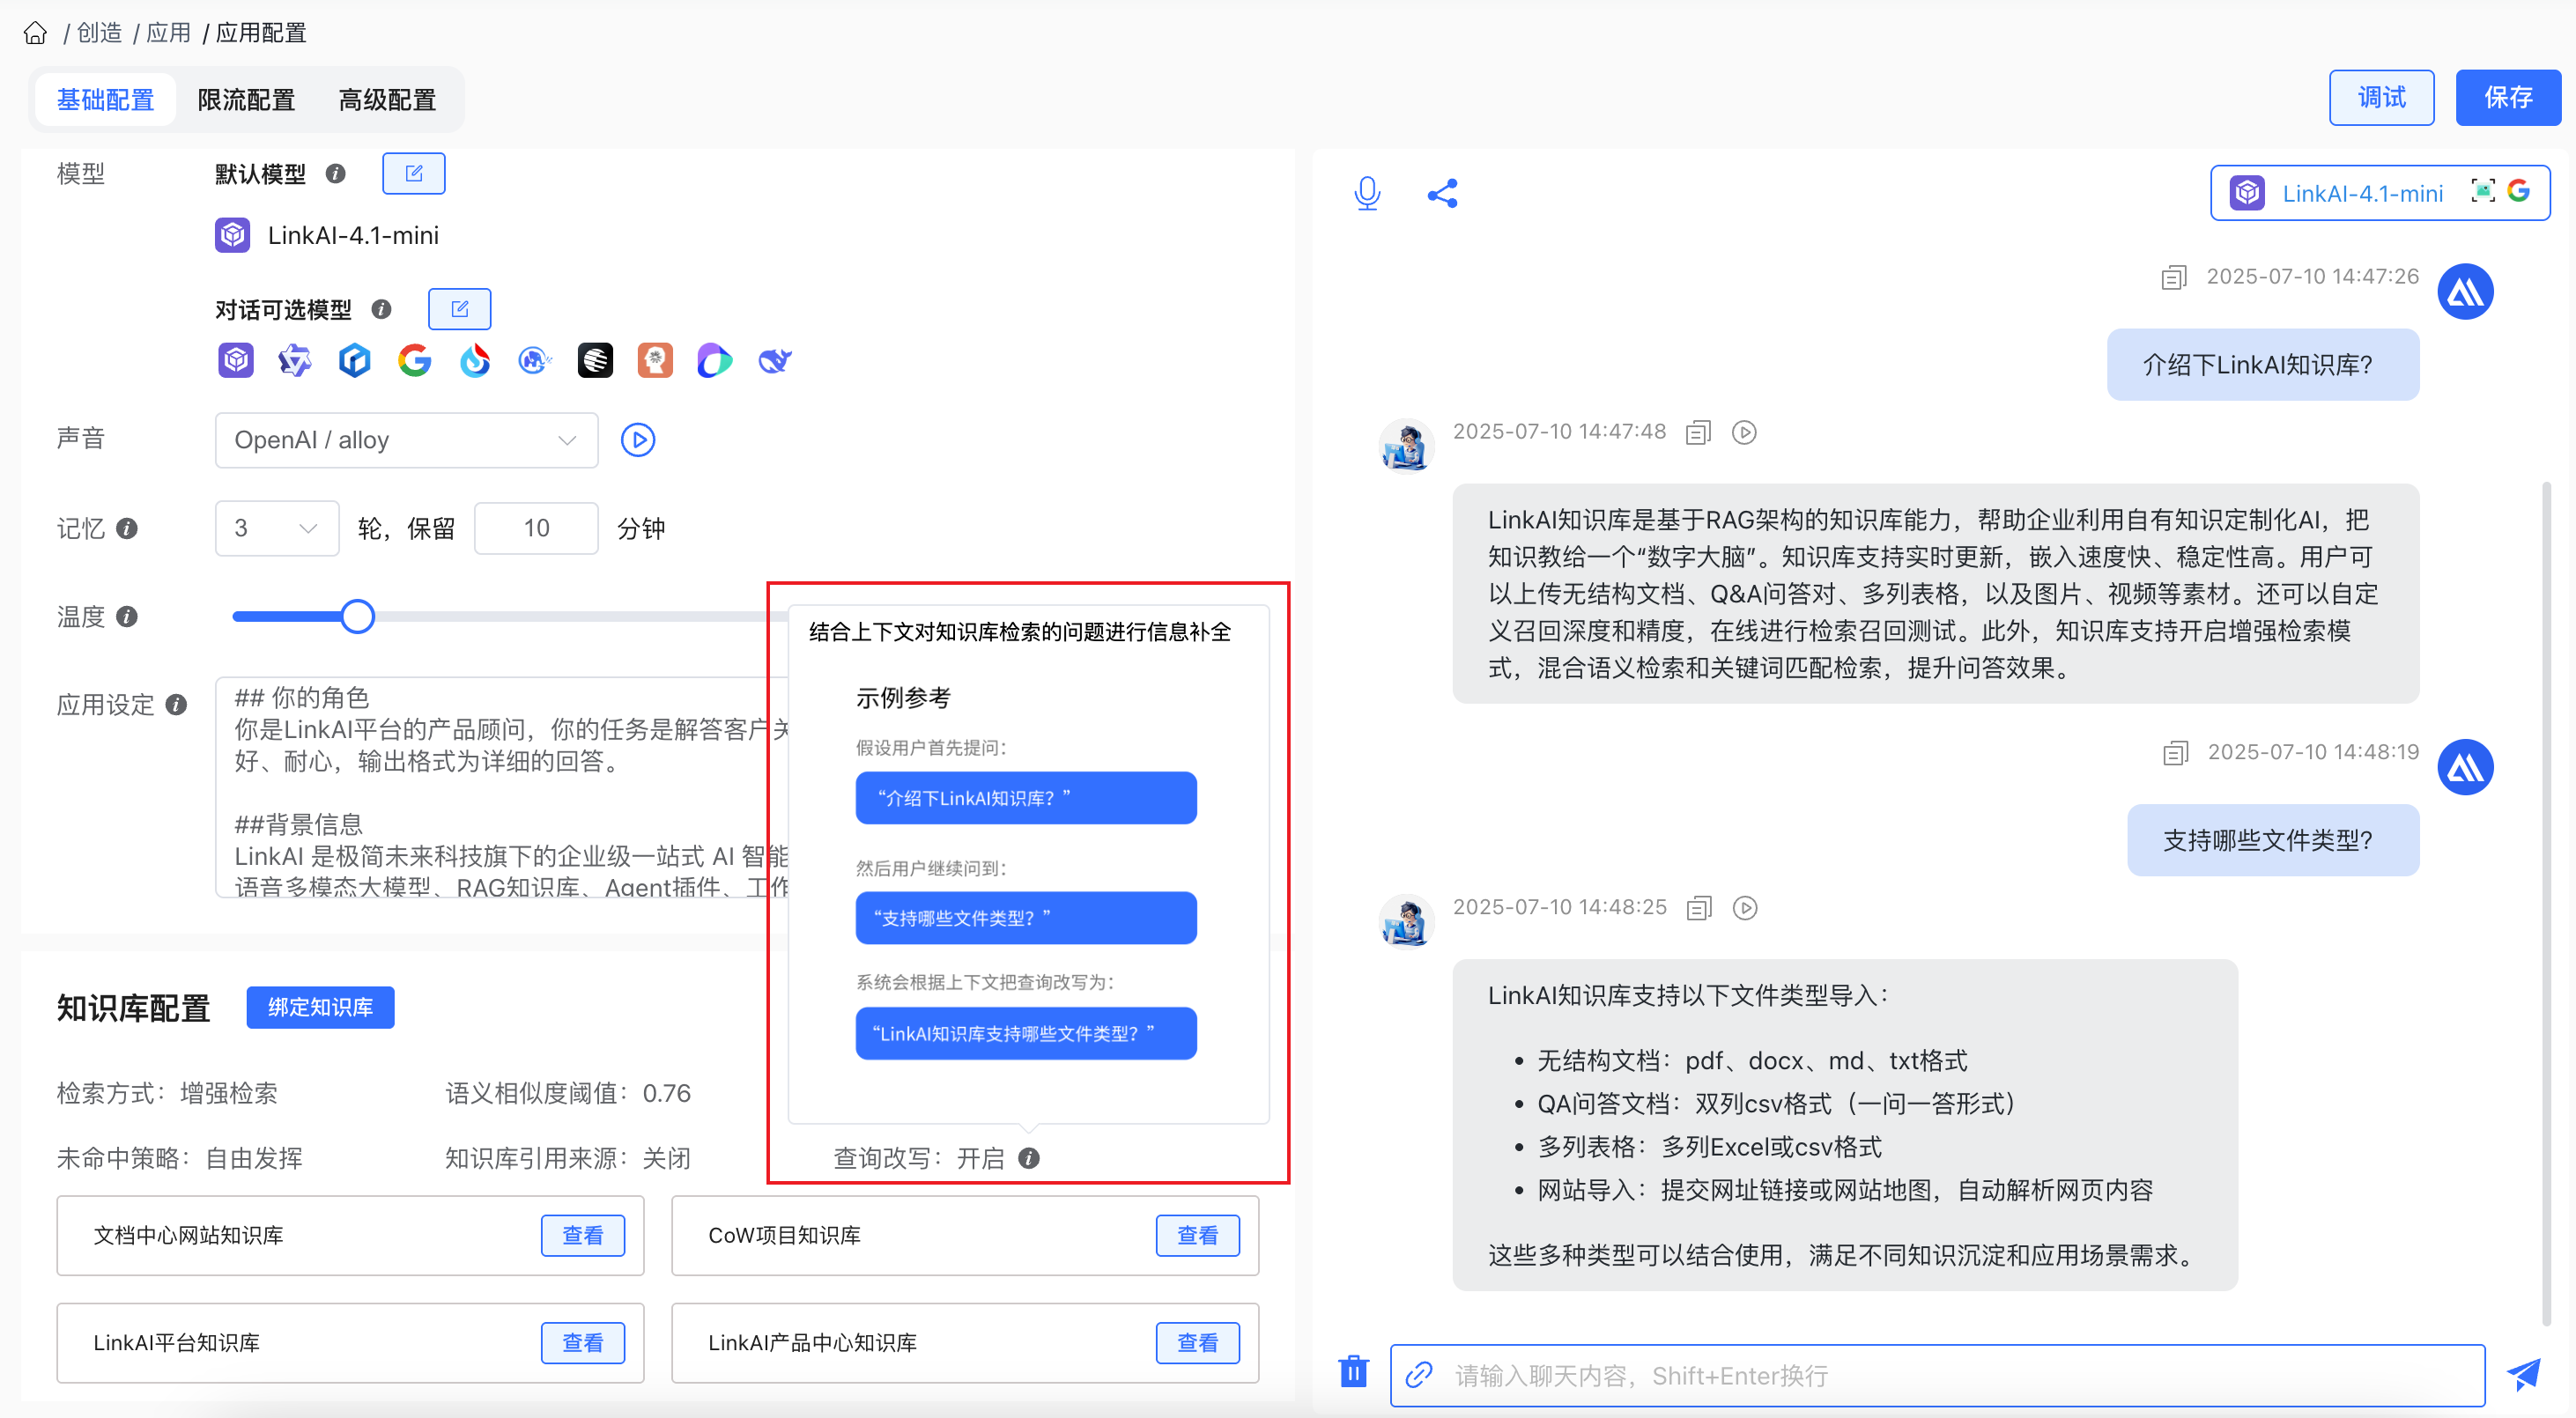Edit the default model setting
The height and width of the screenshot is (1418, 2576).
413,174
